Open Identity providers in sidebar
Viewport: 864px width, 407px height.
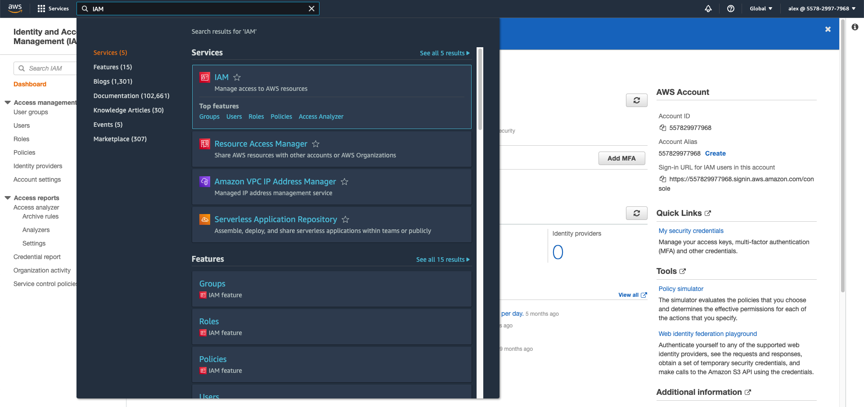pos(38,166)
